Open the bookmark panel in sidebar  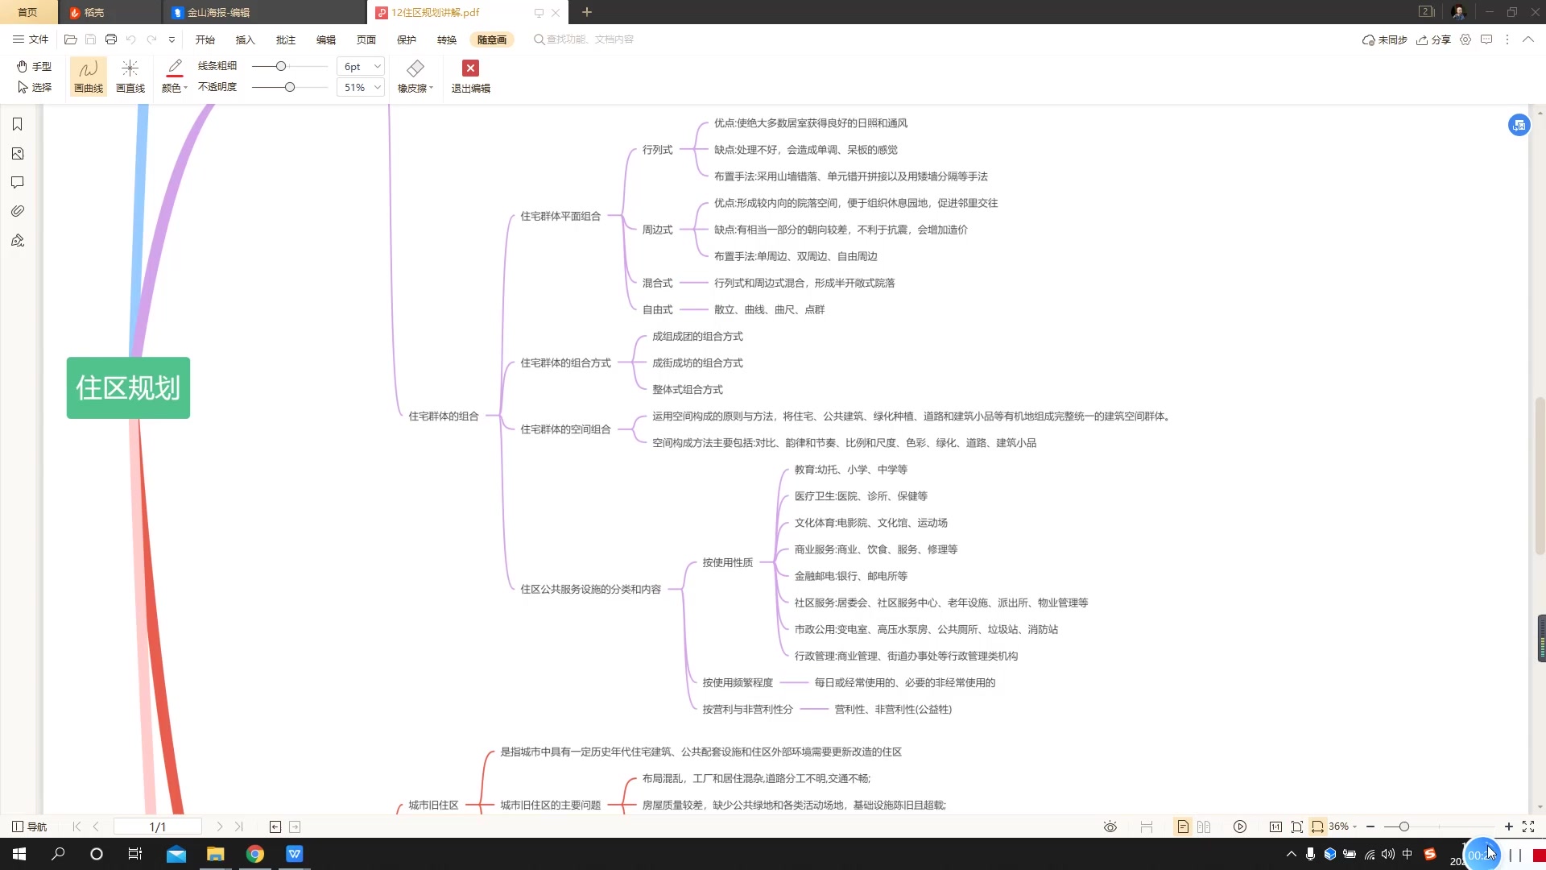(x=17, y=124)
